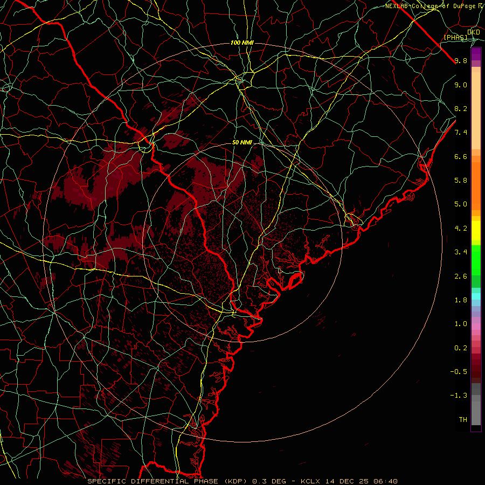Click the 0.2 scale label
485x485 pixels.
tap(461, 348)
